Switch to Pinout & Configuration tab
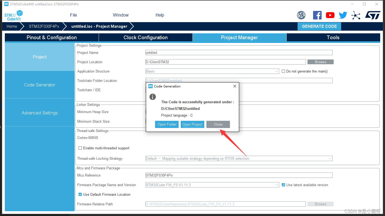Screen dimensions: 385x216 pyautogui.click(x=52, y=37)
